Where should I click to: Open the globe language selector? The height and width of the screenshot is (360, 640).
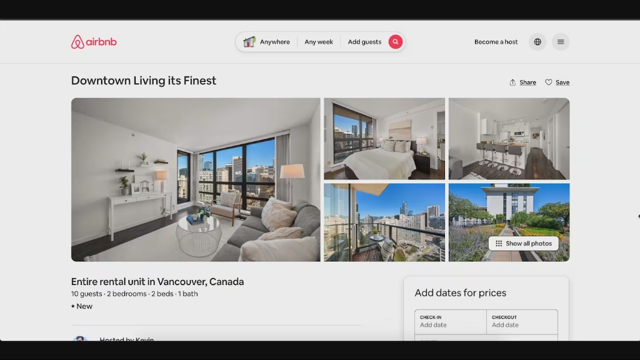[x=537, y=42]
